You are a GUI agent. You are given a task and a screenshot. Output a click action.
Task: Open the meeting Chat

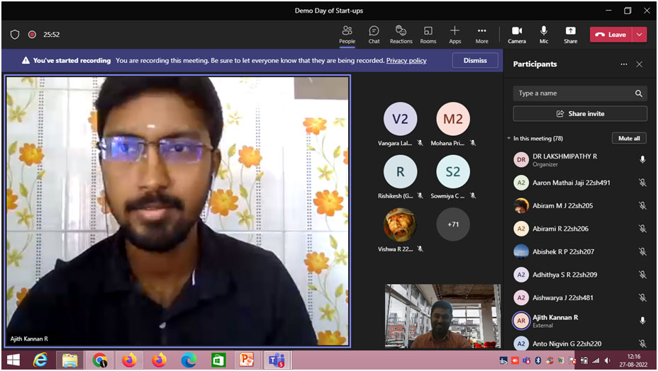[x=374, y=33]
